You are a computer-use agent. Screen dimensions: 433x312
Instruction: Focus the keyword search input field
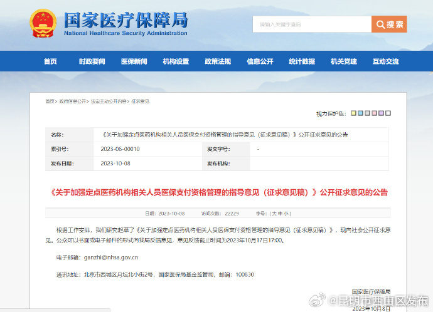[x=312, y=24]
